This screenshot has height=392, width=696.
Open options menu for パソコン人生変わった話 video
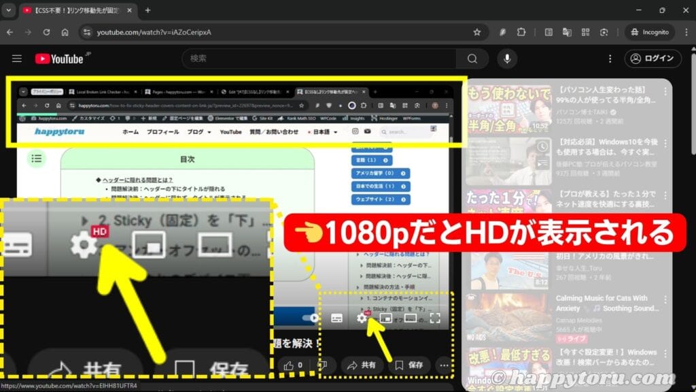pos(665,91)
